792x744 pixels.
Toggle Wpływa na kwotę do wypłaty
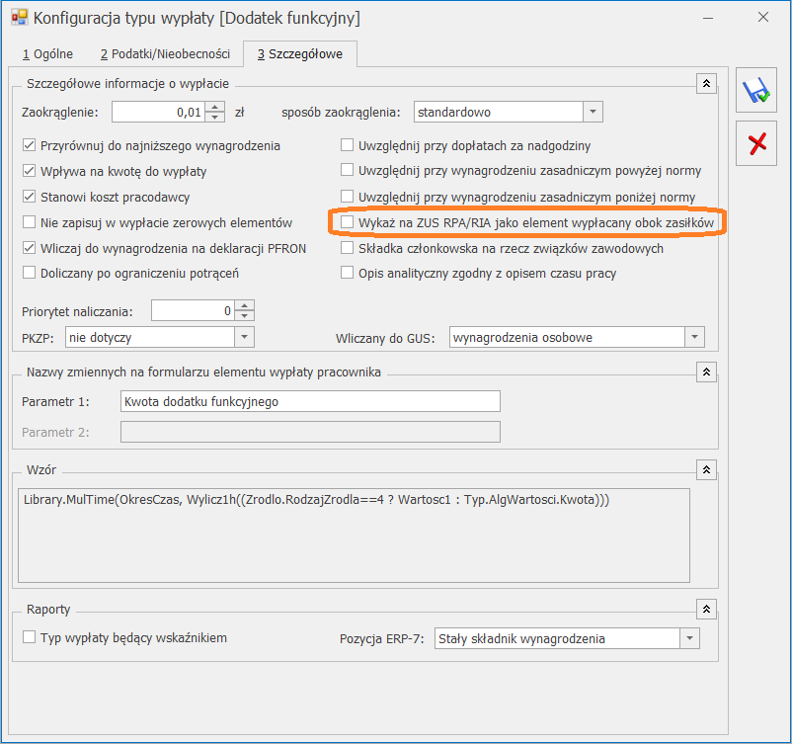coord(29,171)
